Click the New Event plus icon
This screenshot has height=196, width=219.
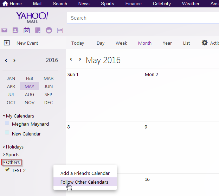click(7, 43)
